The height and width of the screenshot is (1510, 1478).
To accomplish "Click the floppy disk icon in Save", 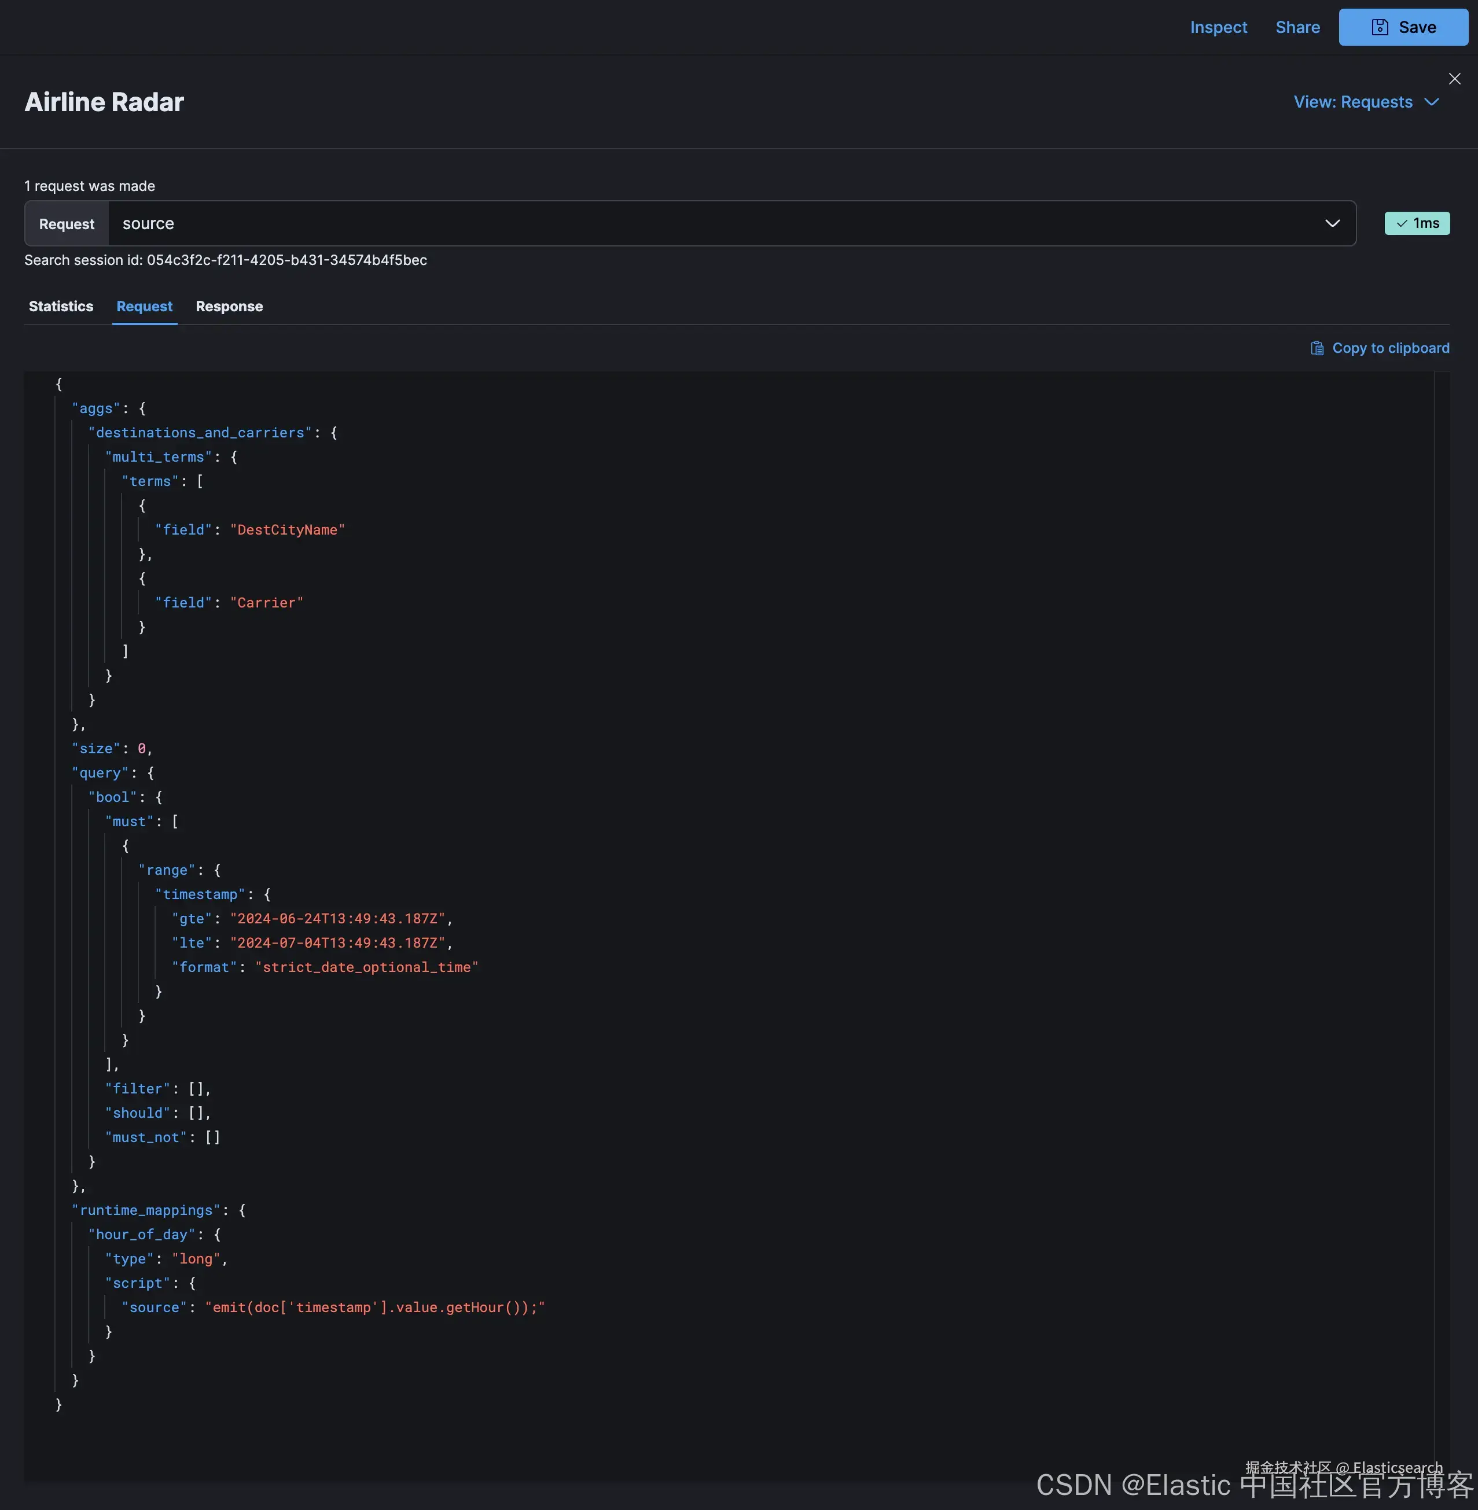I will [x=1380, y=27].
